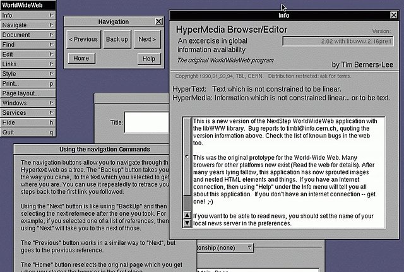404x272 pixels.
Task: Open the Services submenu
Action: click(28, 113)
